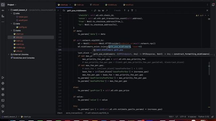Collapse the abis folder
Image resolution: width=216 pixels, height=121 pixels.
click(11, 13)
